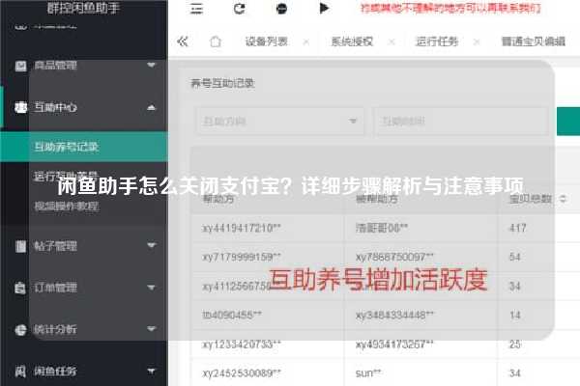Click the dark round icon beside refresh

[281, 9]
